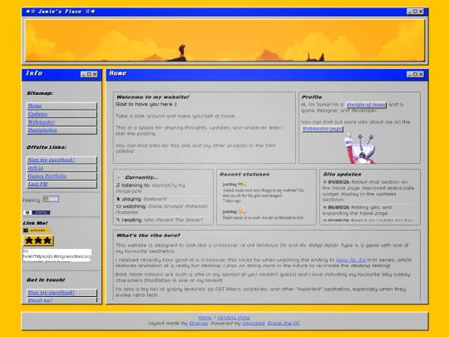Open the Updates sitemap link
Viewport: 449px width, 337px height.
pos(62,114)
